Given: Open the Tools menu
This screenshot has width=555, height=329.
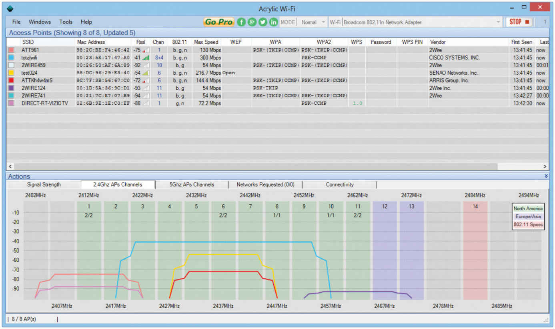Looking at the screenshot, I should pyautogui.click(x=66, y=22).
